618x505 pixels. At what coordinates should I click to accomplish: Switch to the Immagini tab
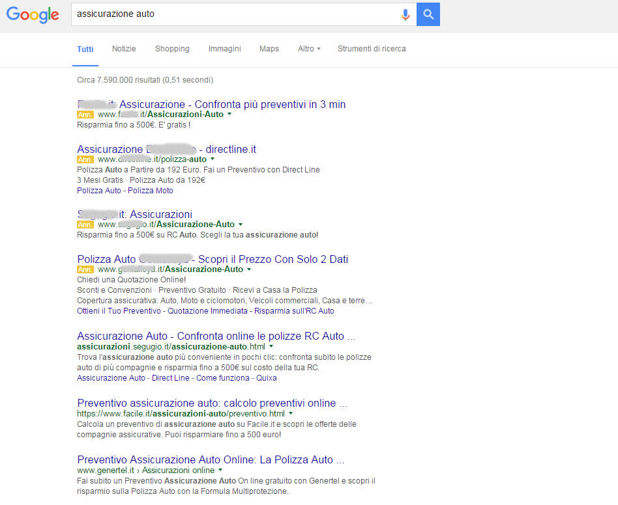click(x=225, y=49)
